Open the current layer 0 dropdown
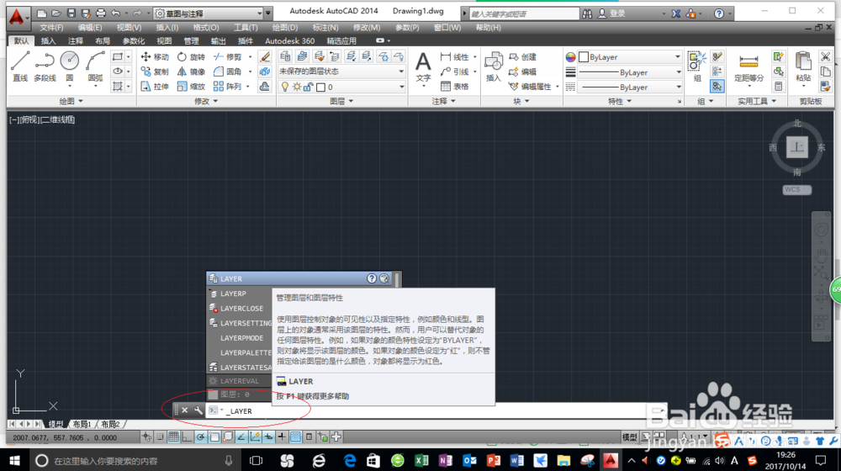This screenshot has height=471, width=841. click(341, 87)
